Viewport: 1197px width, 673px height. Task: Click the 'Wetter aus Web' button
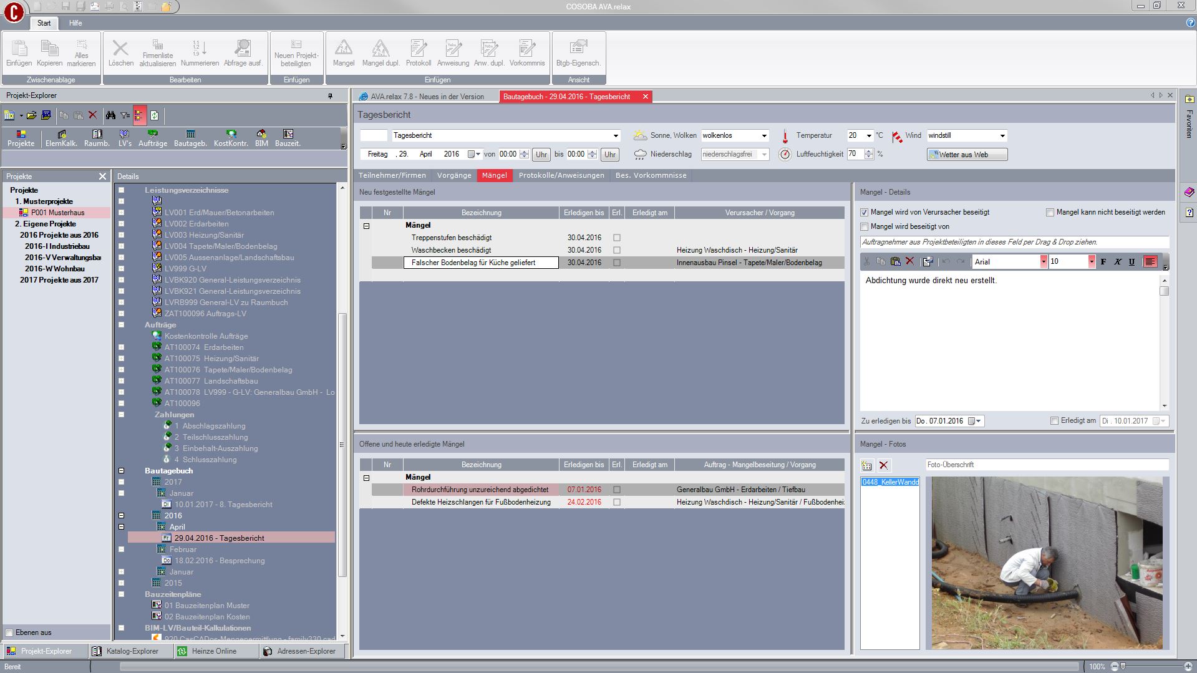967,155
